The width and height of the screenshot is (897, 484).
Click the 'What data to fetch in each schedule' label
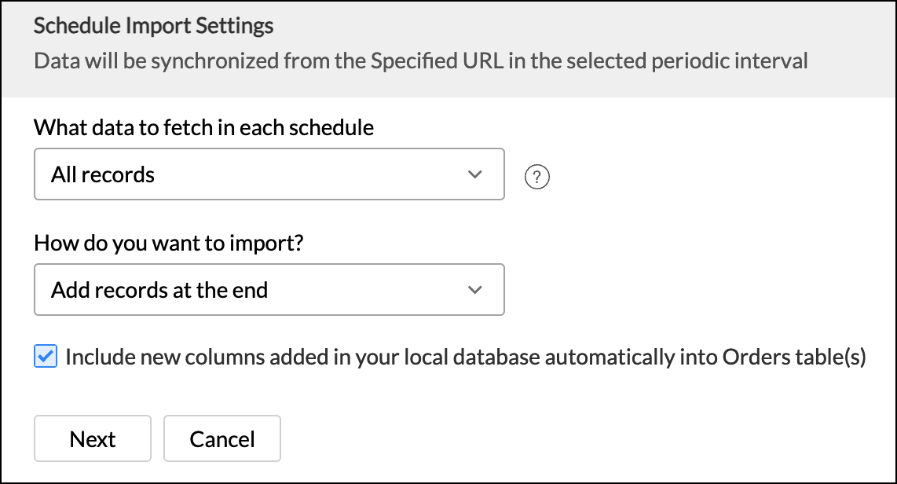[x=203, y=127]
